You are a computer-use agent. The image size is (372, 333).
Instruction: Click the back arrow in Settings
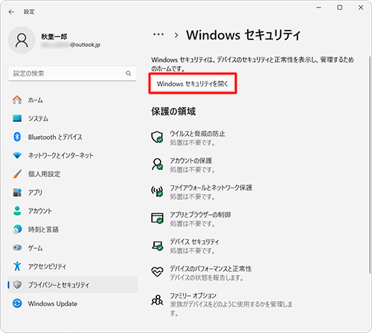click(x=11, y=12)
